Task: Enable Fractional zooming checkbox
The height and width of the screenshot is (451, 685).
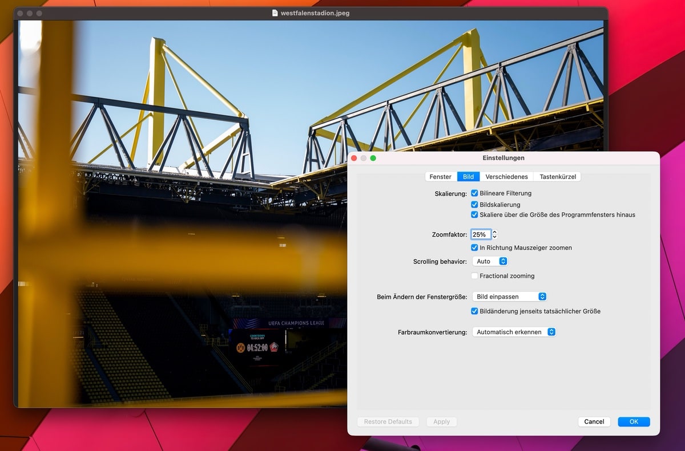Action: (x=474, y=276)
